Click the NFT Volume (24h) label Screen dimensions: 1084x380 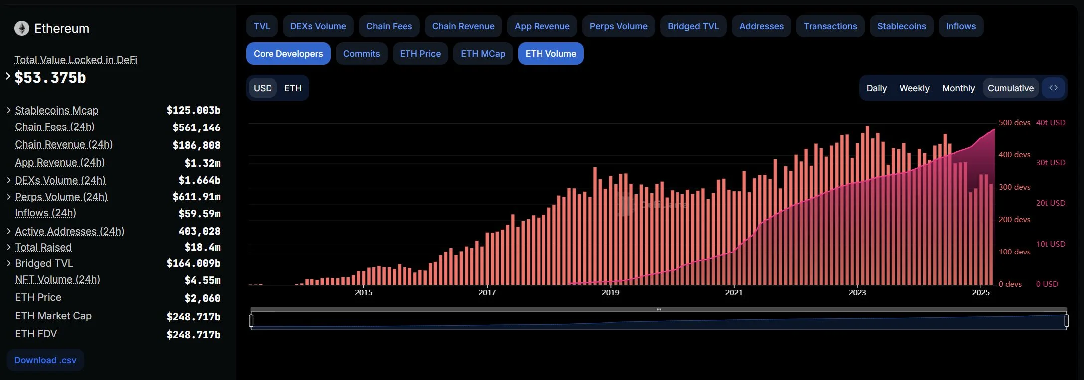[x=57, y=279]
